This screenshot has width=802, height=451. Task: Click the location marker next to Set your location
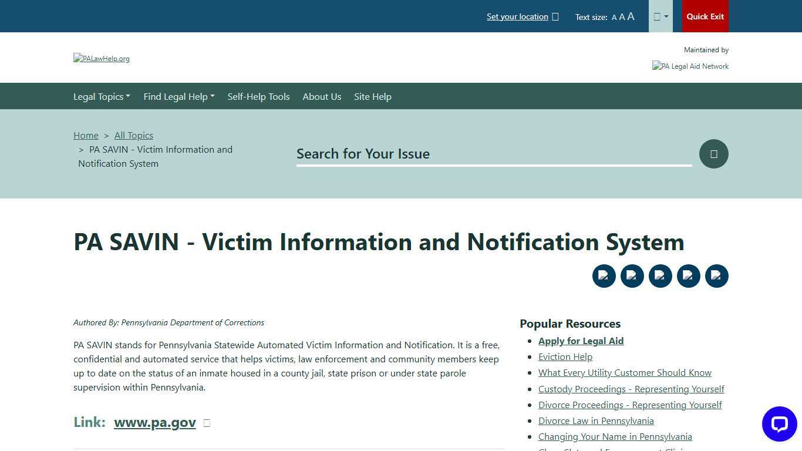coord(554,16)
